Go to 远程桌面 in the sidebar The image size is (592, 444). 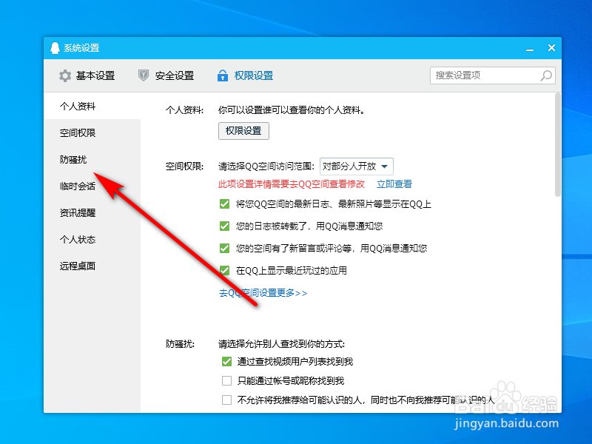[92, 266]
